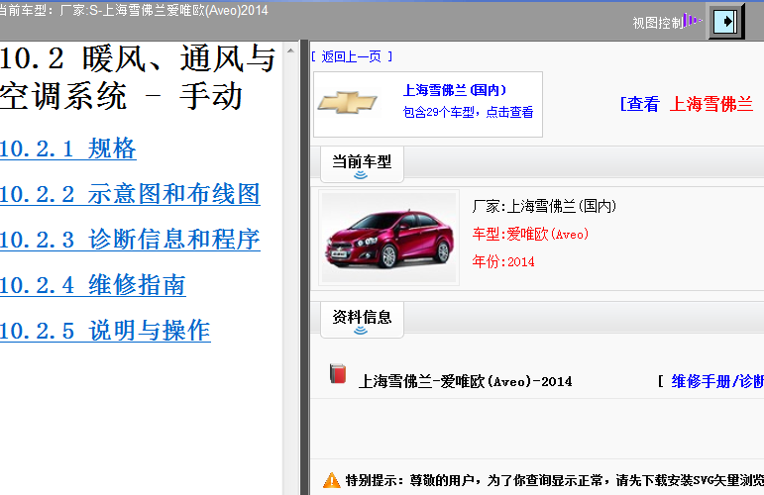Select the 当前车型 tab
The height and width of the screenshot is (495, 764).
[362, 164]
